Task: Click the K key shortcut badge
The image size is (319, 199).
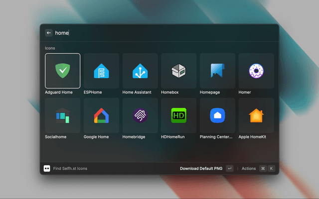Action: pos(272,169)
